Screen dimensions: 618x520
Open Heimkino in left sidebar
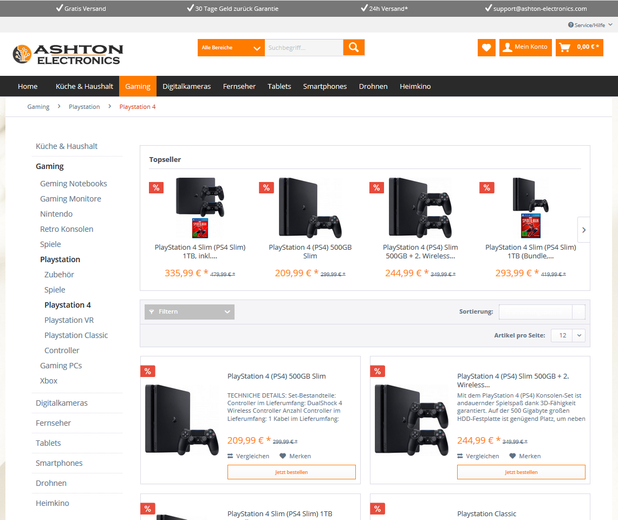tap(53, 503)
